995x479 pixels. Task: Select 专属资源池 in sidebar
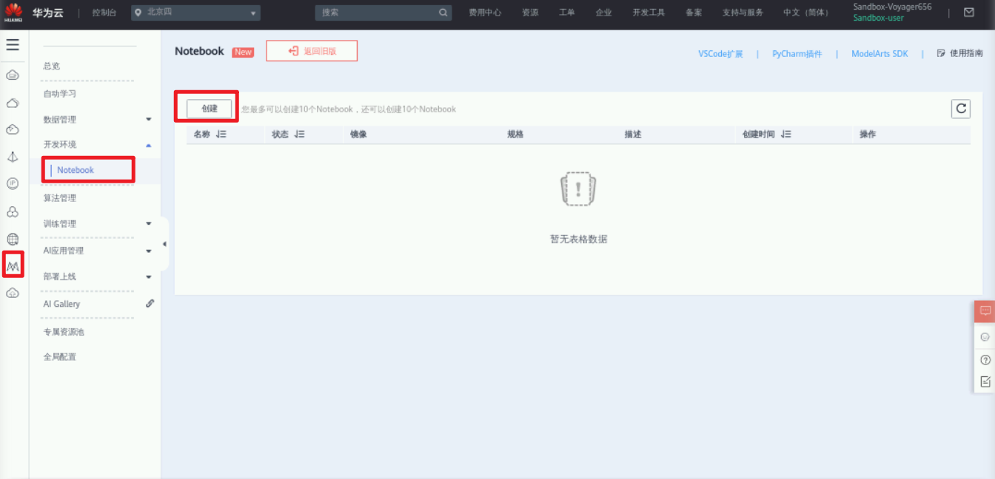pyautogui.click(x=64, y=332)
